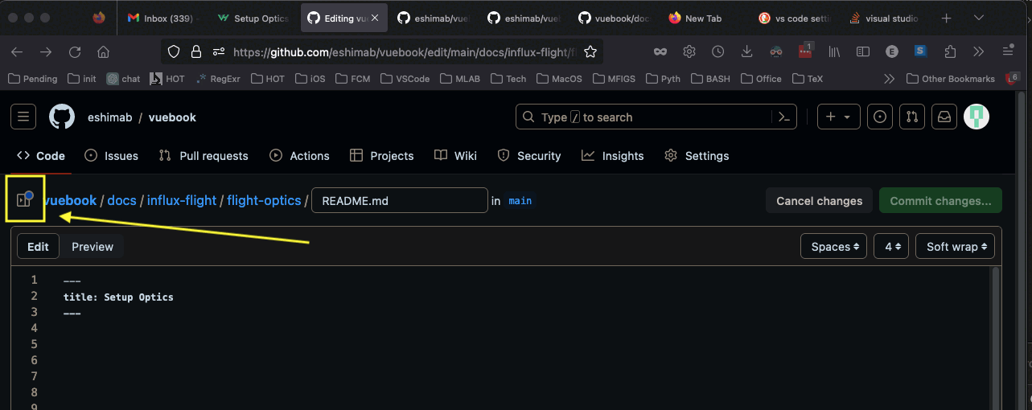Open the red extension with badge 1

click(805, 51)
